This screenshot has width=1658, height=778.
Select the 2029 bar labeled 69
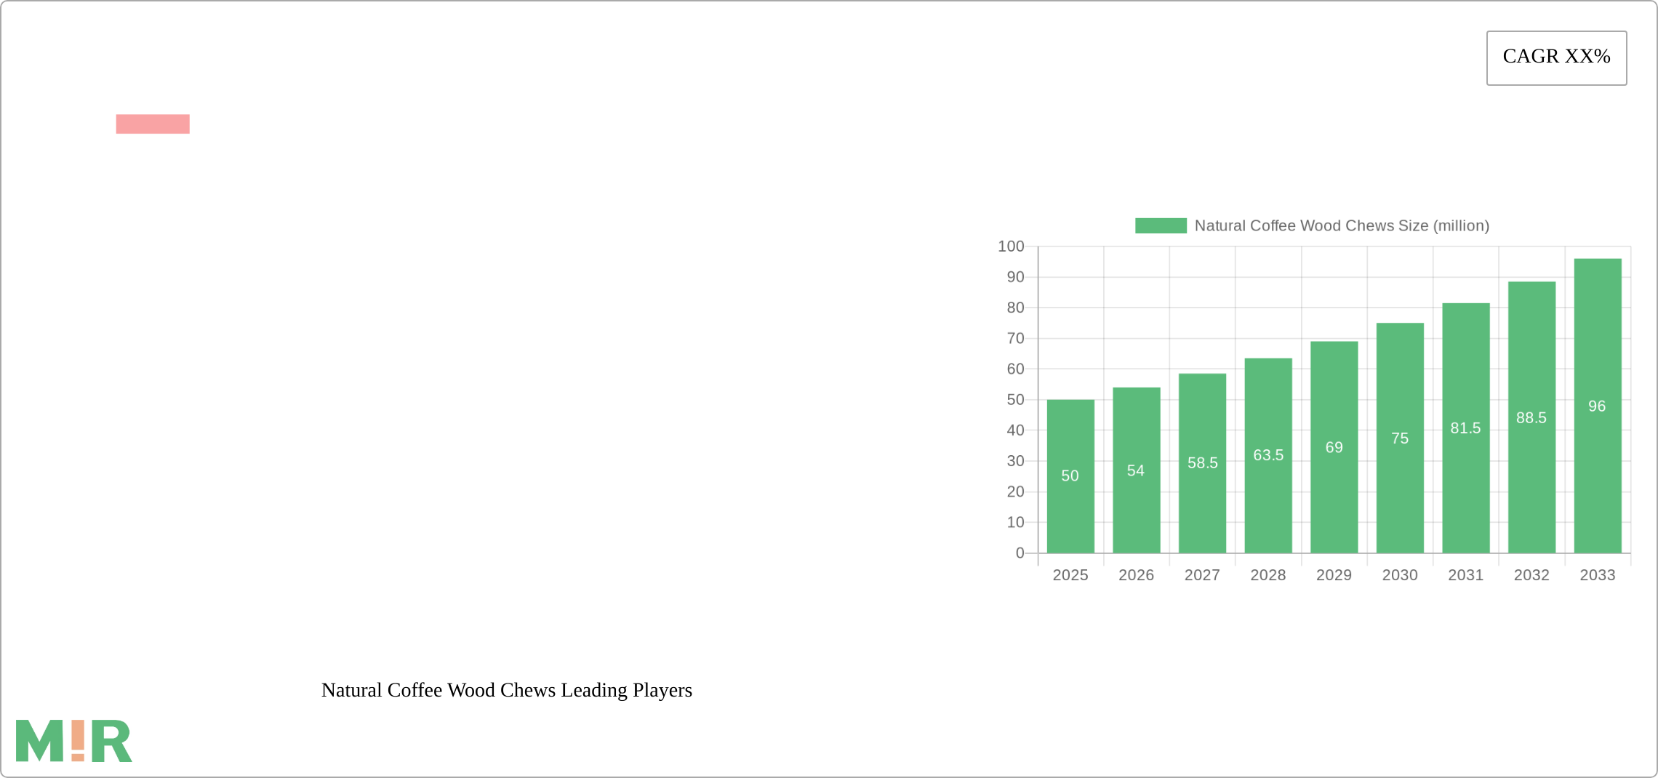pos(1334,447)
